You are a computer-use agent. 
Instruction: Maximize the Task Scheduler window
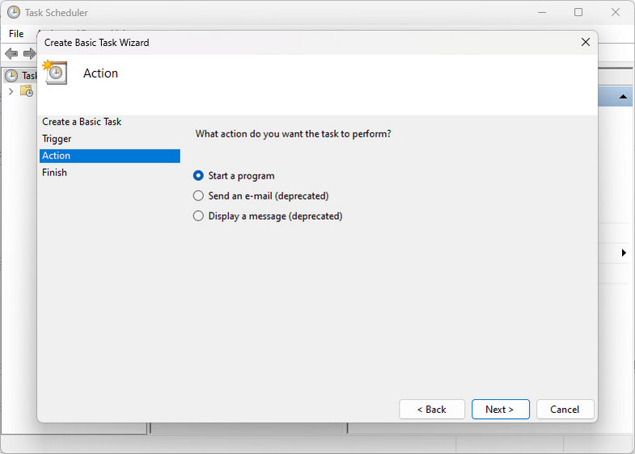(x=578, y=13)
